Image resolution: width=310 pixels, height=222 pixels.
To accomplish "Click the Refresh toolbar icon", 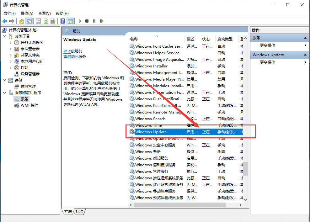I will point(46,21).
